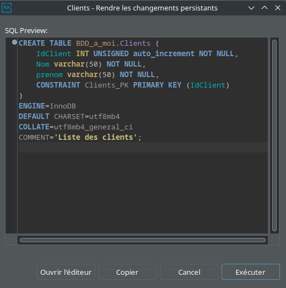This screenshot has width=286, height=288.
Task: Click 'IdClient' in the column definition line
Action: (54, 54)
